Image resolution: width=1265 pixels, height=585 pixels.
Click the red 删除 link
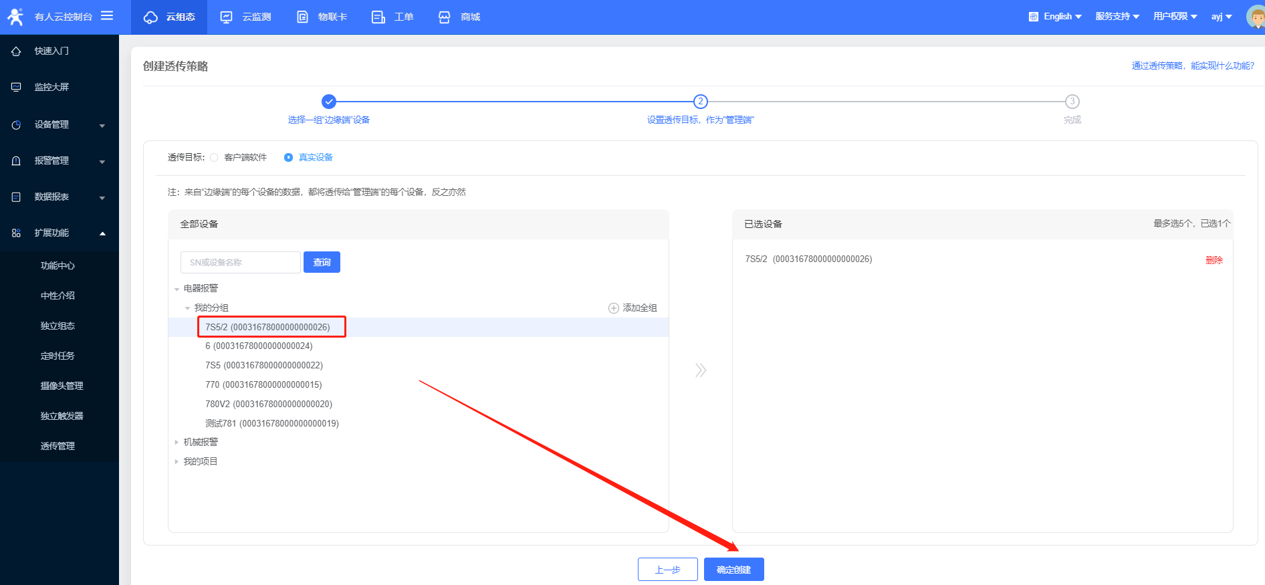[1214, 260]
